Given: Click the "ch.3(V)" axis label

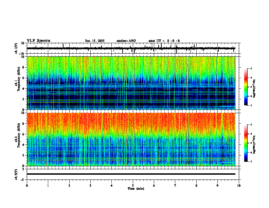Looking at the screenshot, I should point(16,175).
